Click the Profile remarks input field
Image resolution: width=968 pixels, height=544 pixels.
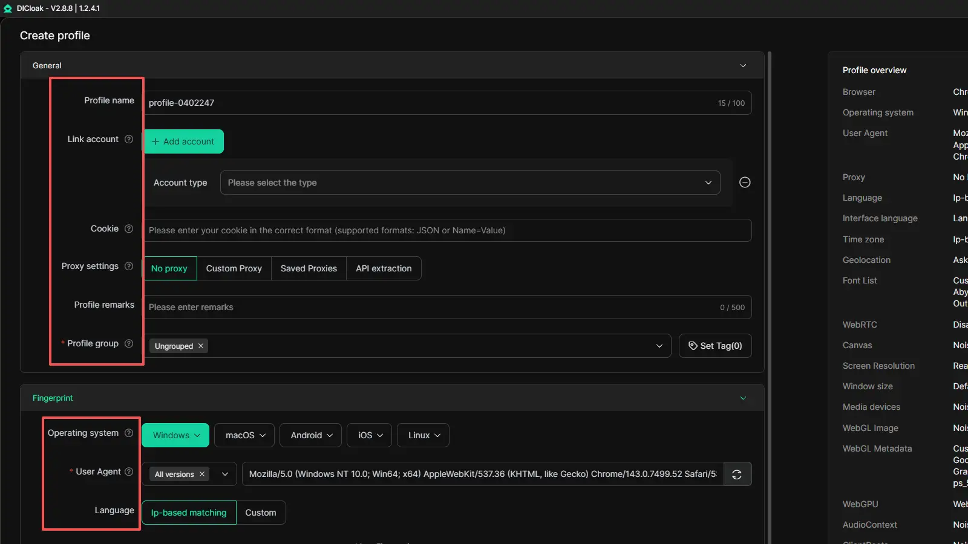tap(430, 307)
